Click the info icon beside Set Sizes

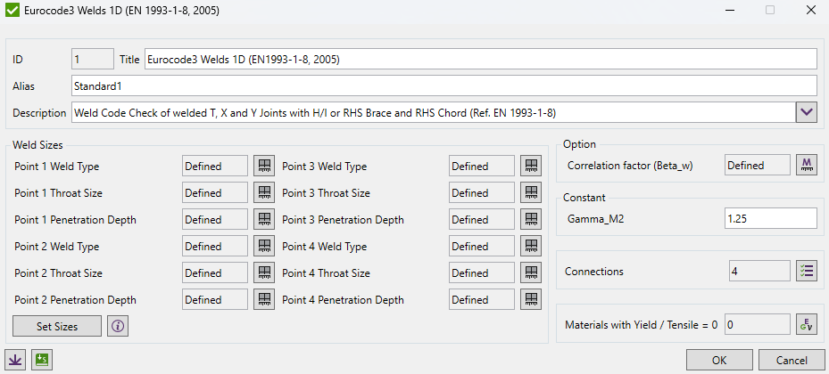pyautogui.click(x=118, y=326)
